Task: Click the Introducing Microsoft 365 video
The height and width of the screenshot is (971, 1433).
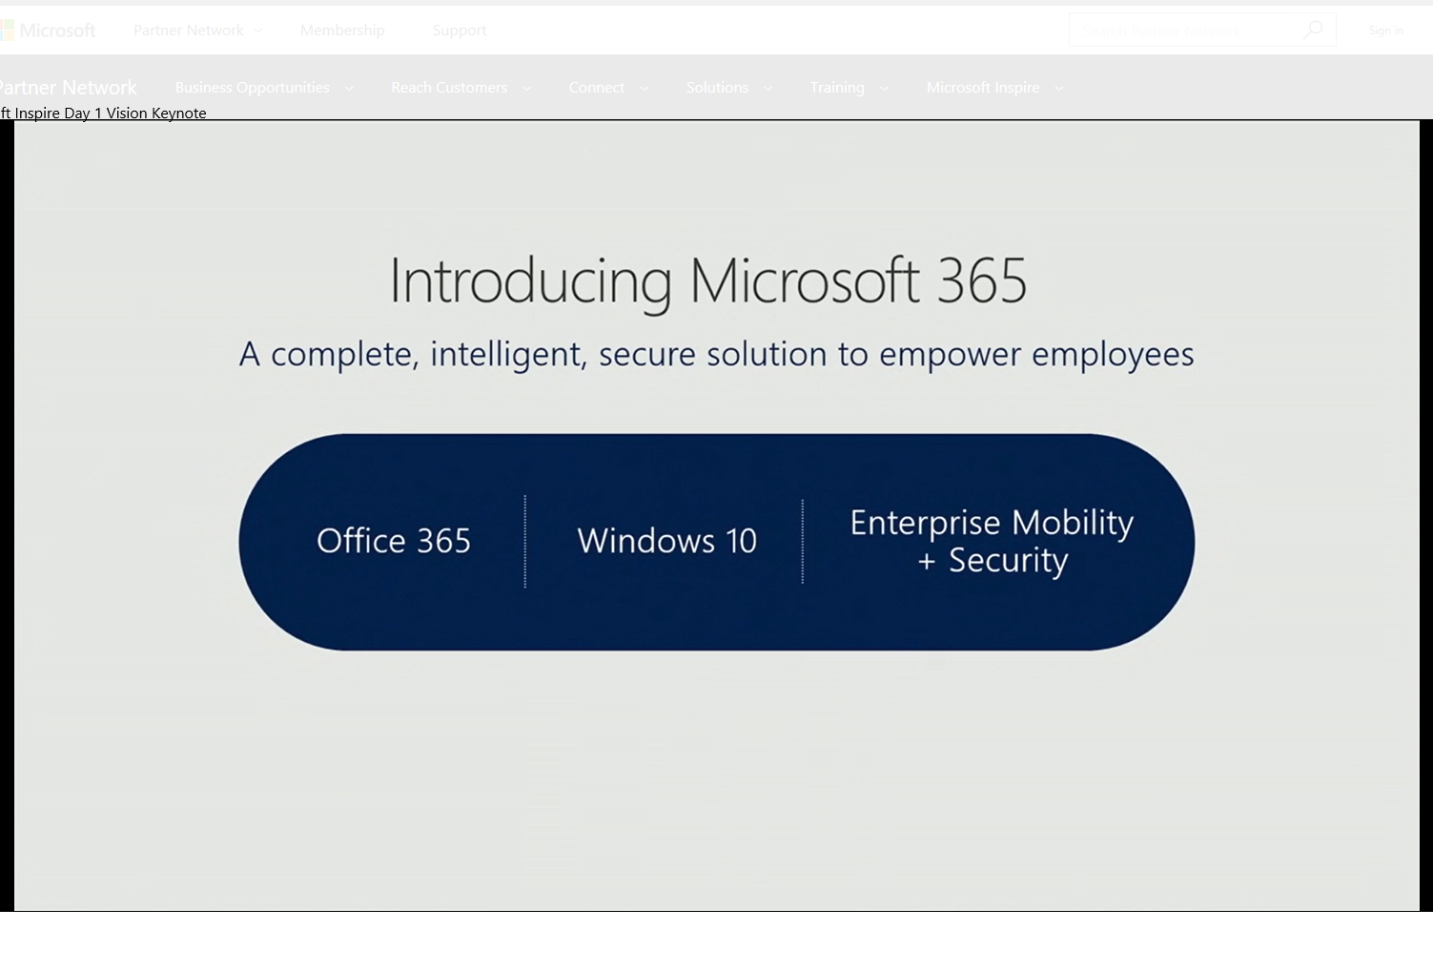Action: [x=716, y=515]
